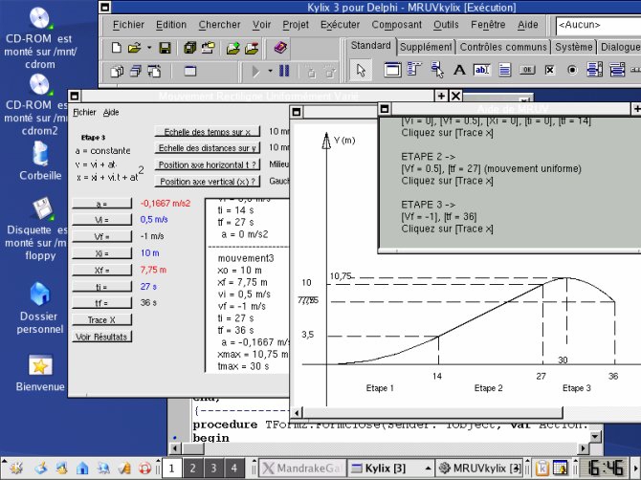
Task: Select the PopupMenu component icon
Action: pyautogui.click(x=437, y=70)
